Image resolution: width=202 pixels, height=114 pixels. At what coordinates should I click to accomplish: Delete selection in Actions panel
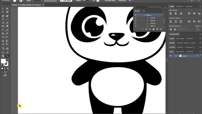161,29
